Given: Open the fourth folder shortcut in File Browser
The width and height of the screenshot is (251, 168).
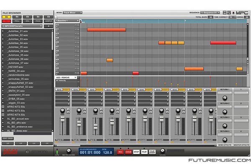Looking at the screenshot, I should pyautogui.click(x=38, y=17).
